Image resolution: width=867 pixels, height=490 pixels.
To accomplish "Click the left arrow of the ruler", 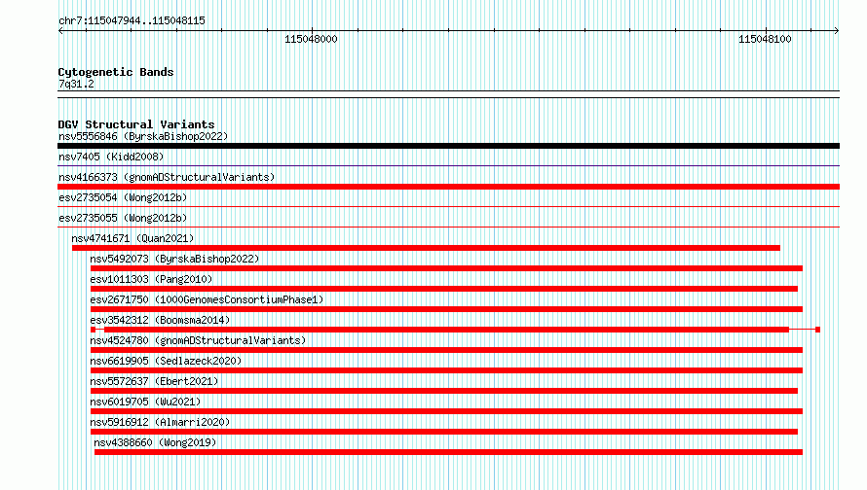I will (60, 31).
